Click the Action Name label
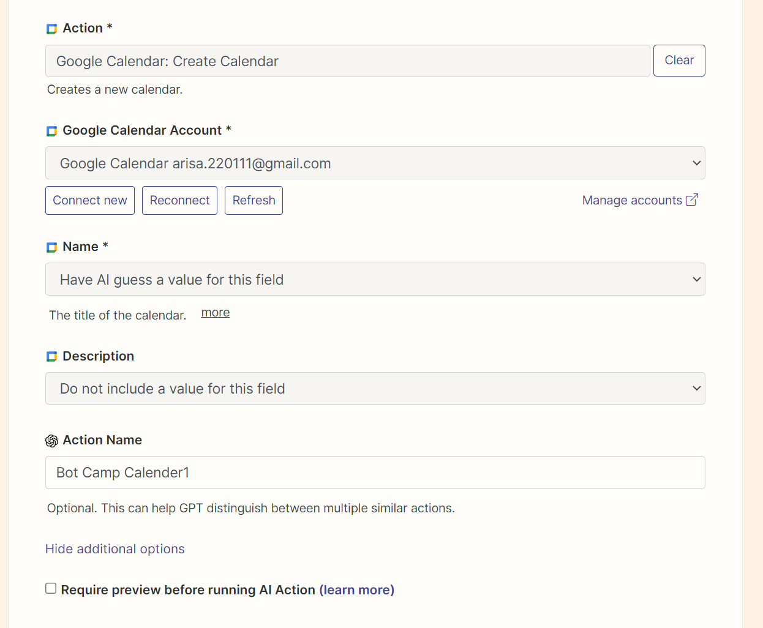 click(x=102, y=440)
